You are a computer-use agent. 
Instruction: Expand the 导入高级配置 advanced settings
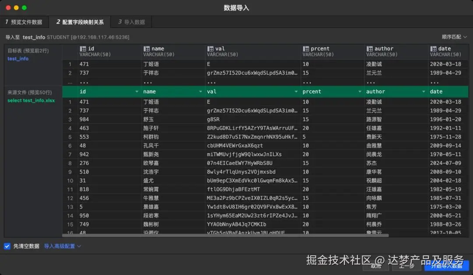63,246
